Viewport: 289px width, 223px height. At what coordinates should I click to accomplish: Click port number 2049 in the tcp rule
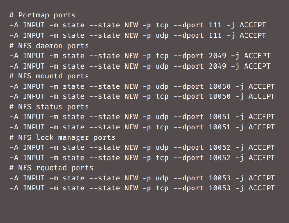(x=217, y=56)
